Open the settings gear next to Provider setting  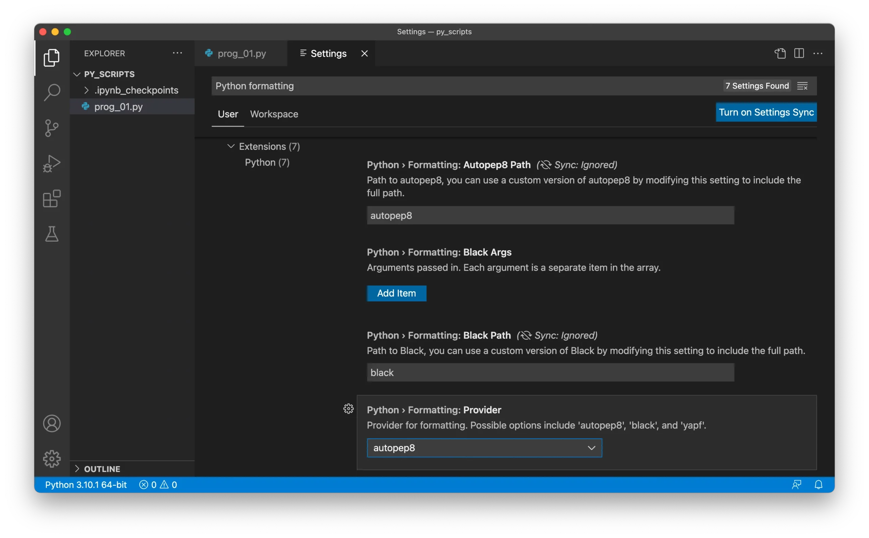(x=348, y=409)
